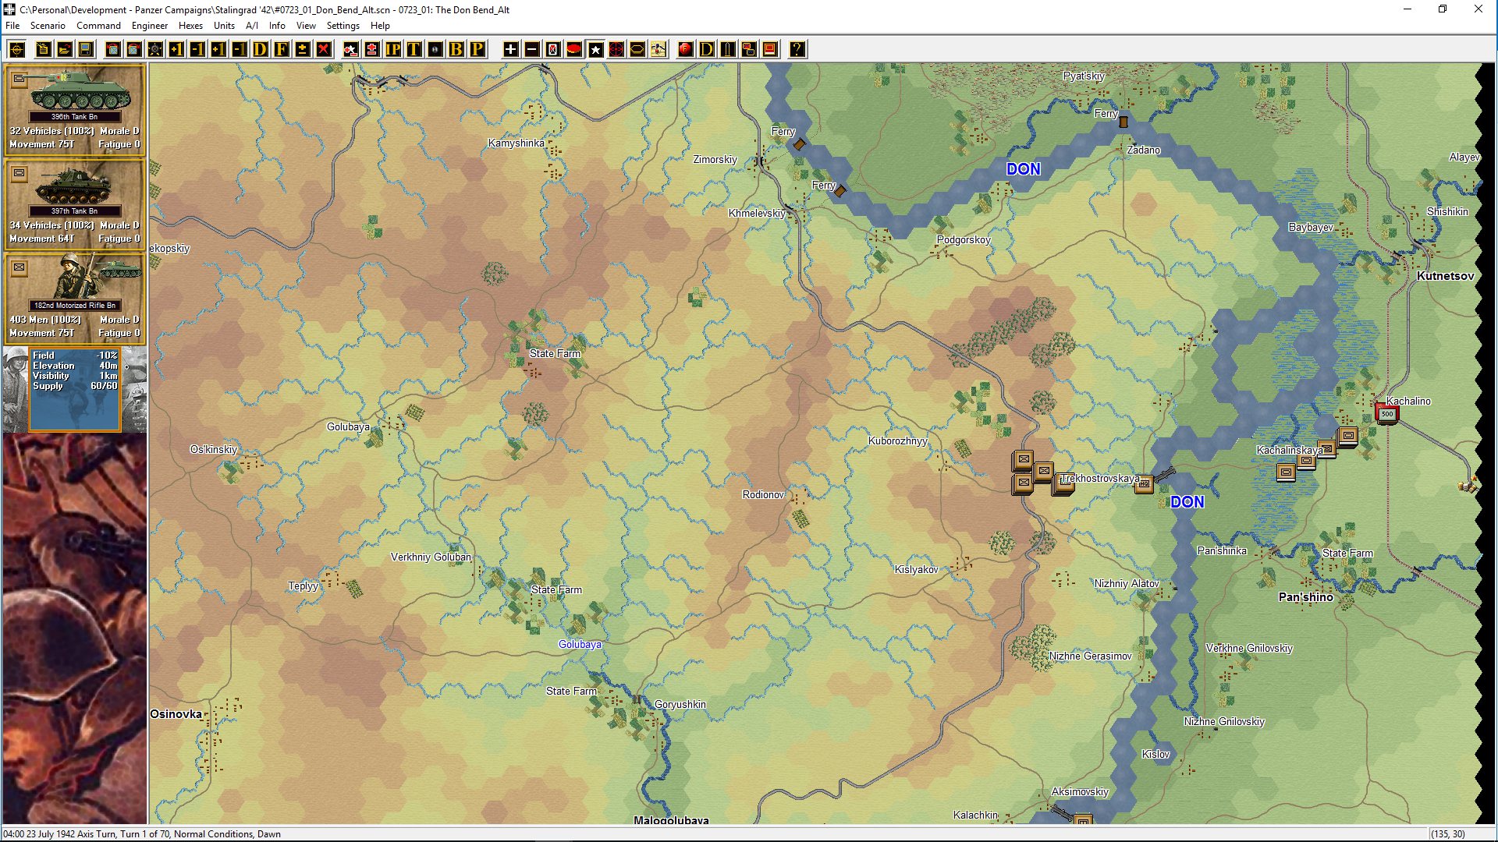Click the red circle F icon

pos(686,50)
